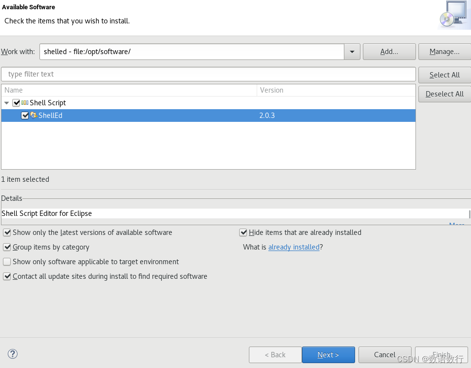The height and width of the screenshot is (368, 471).
Task: Disable Group items by category
Action: [7, 247]
